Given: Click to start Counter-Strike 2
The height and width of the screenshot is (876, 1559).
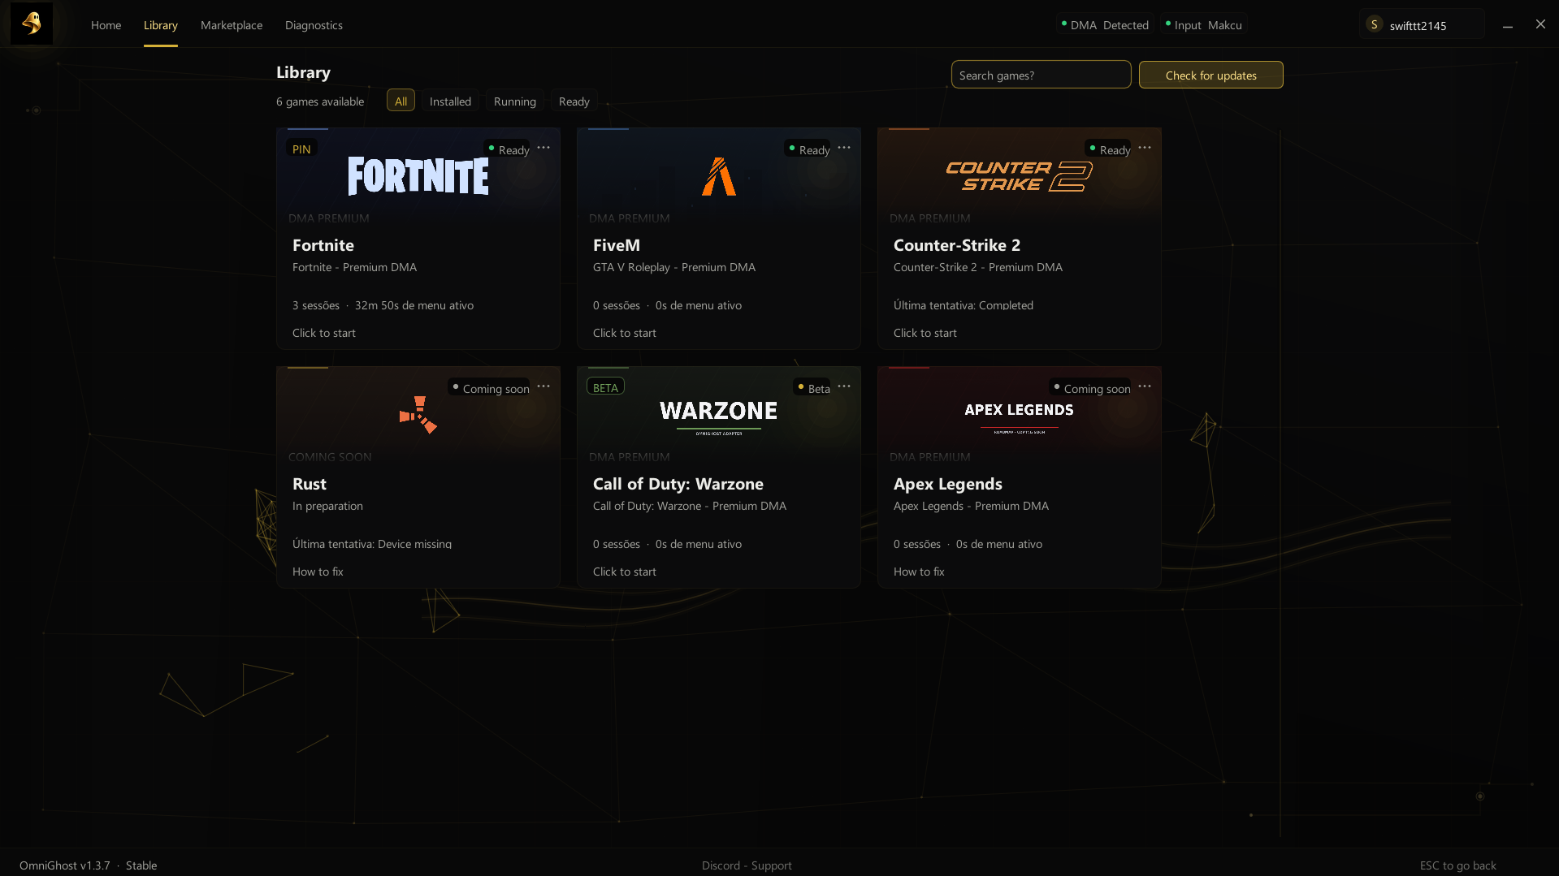Looking at the screenshot, I should pyautogui.click(x=925, y=333).
